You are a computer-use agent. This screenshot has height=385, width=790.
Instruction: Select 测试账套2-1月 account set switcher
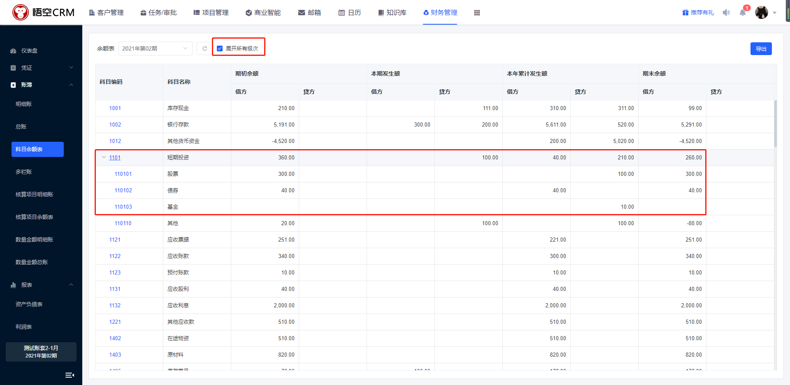click(x=41, y=352)
